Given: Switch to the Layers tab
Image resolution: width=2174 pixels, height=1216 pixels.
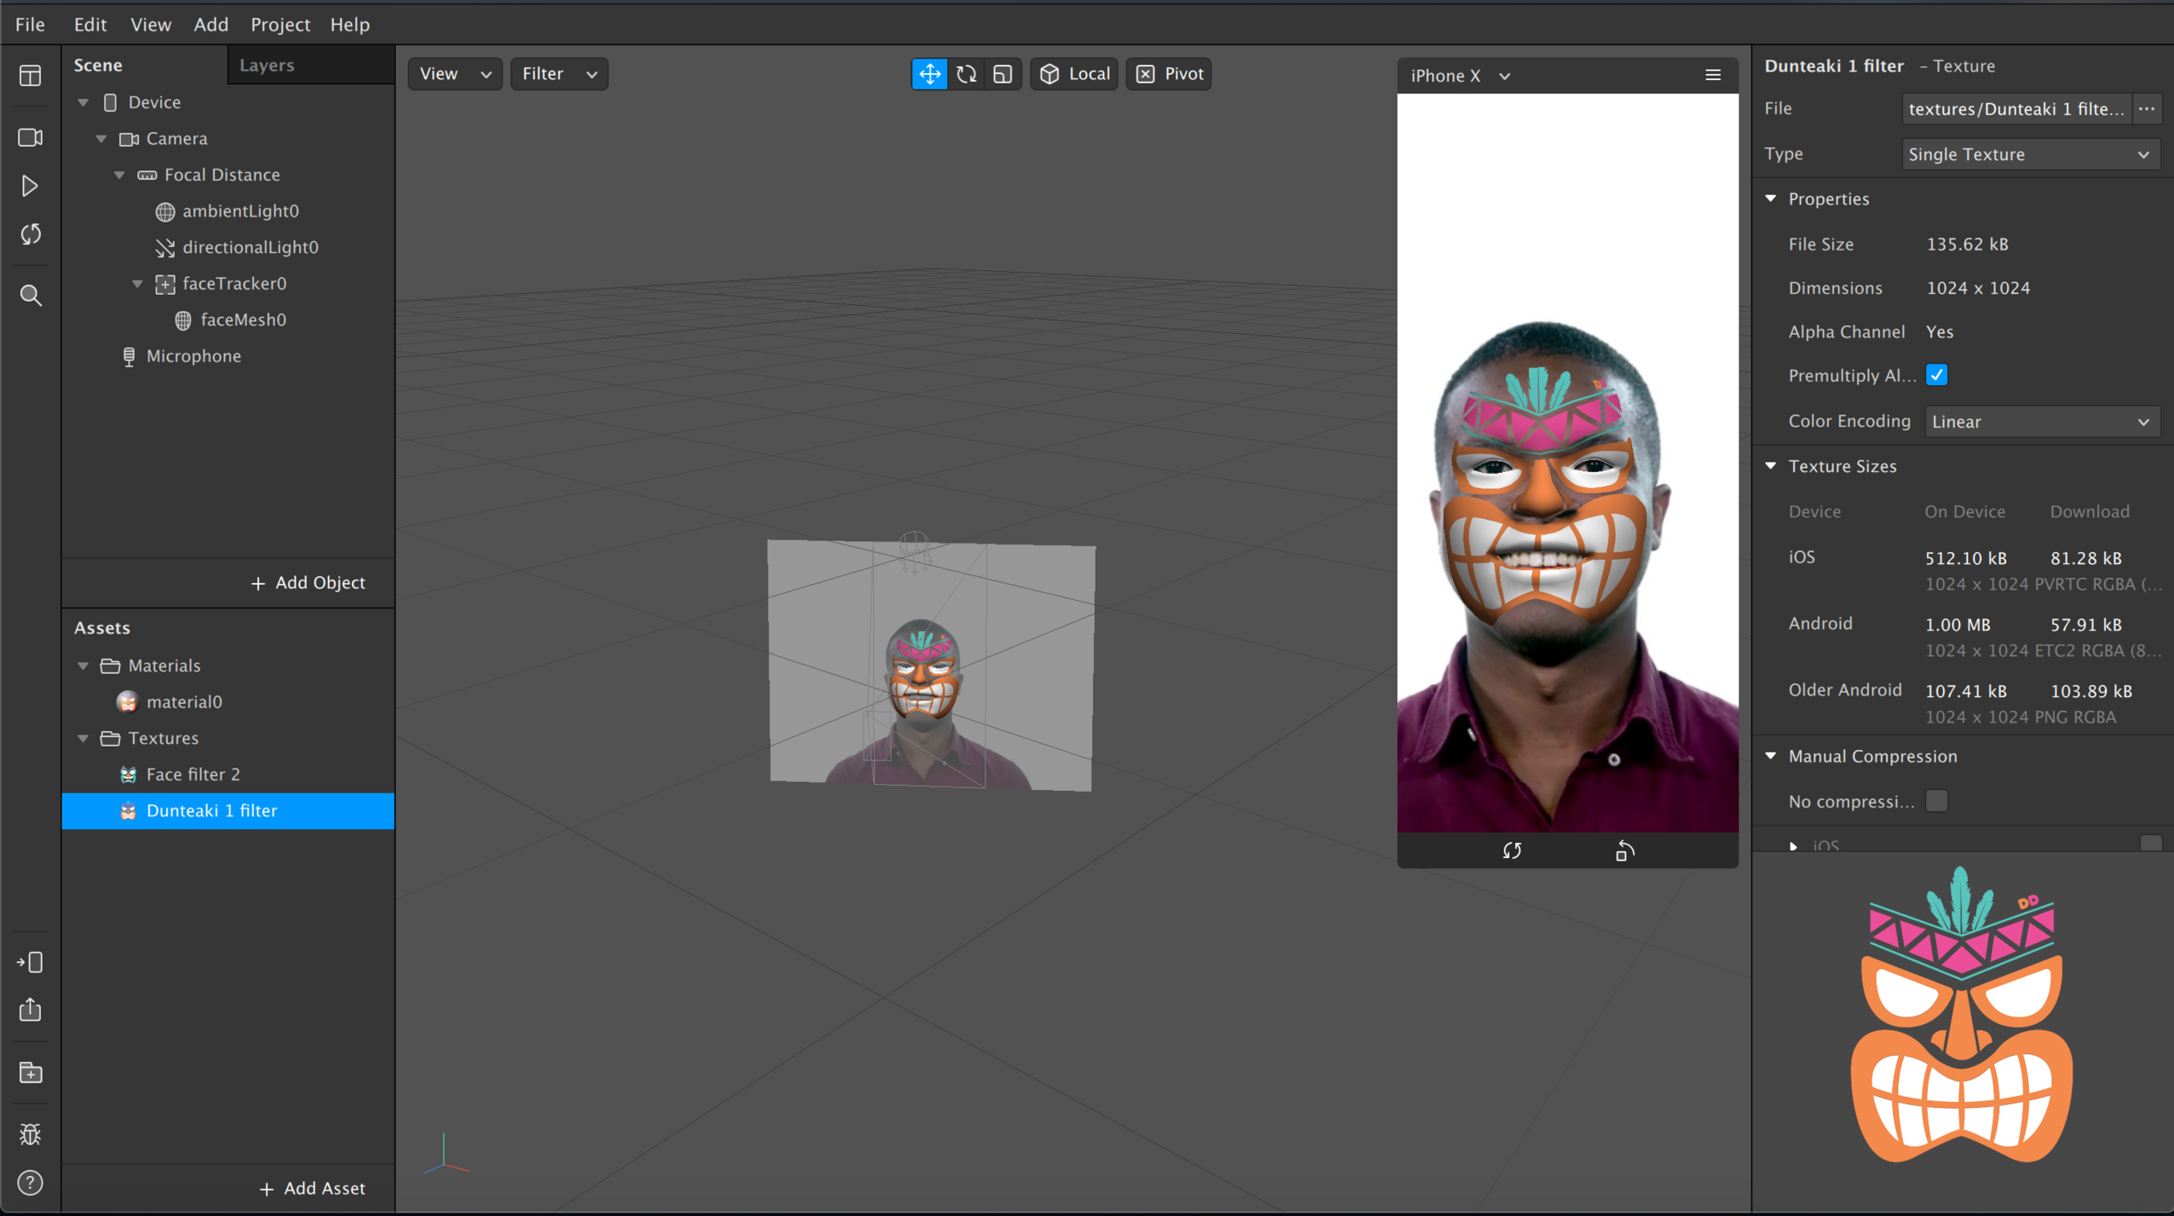Looking at the screenshot, I should 267,65.
